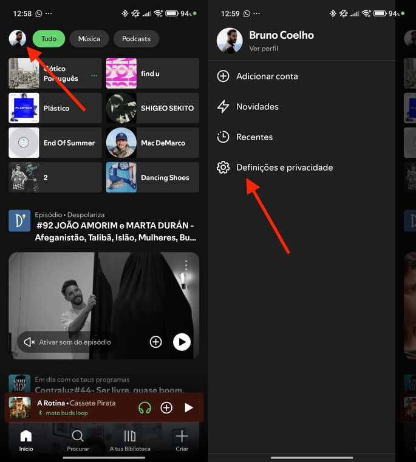
Task: Tap WhatsApp notification icon in left status bar
Action: pyautogui.click(x=39, y=13)
